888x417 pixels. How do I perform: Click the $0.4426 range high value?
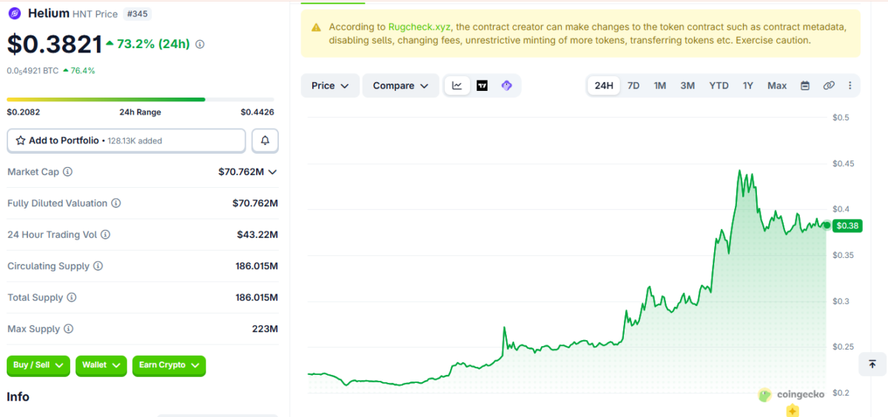point(258,112)
